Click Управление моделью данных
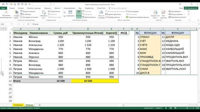This screenshot has width=200, height=112. click(x=137, y=17)
